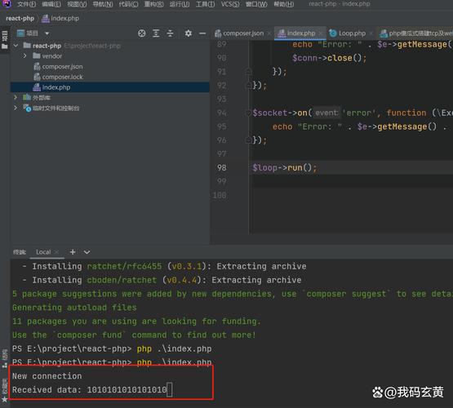This screenshot has height=408, width=453.
Task: Fold code block at line 92
Action: click(x=248, y=85)
